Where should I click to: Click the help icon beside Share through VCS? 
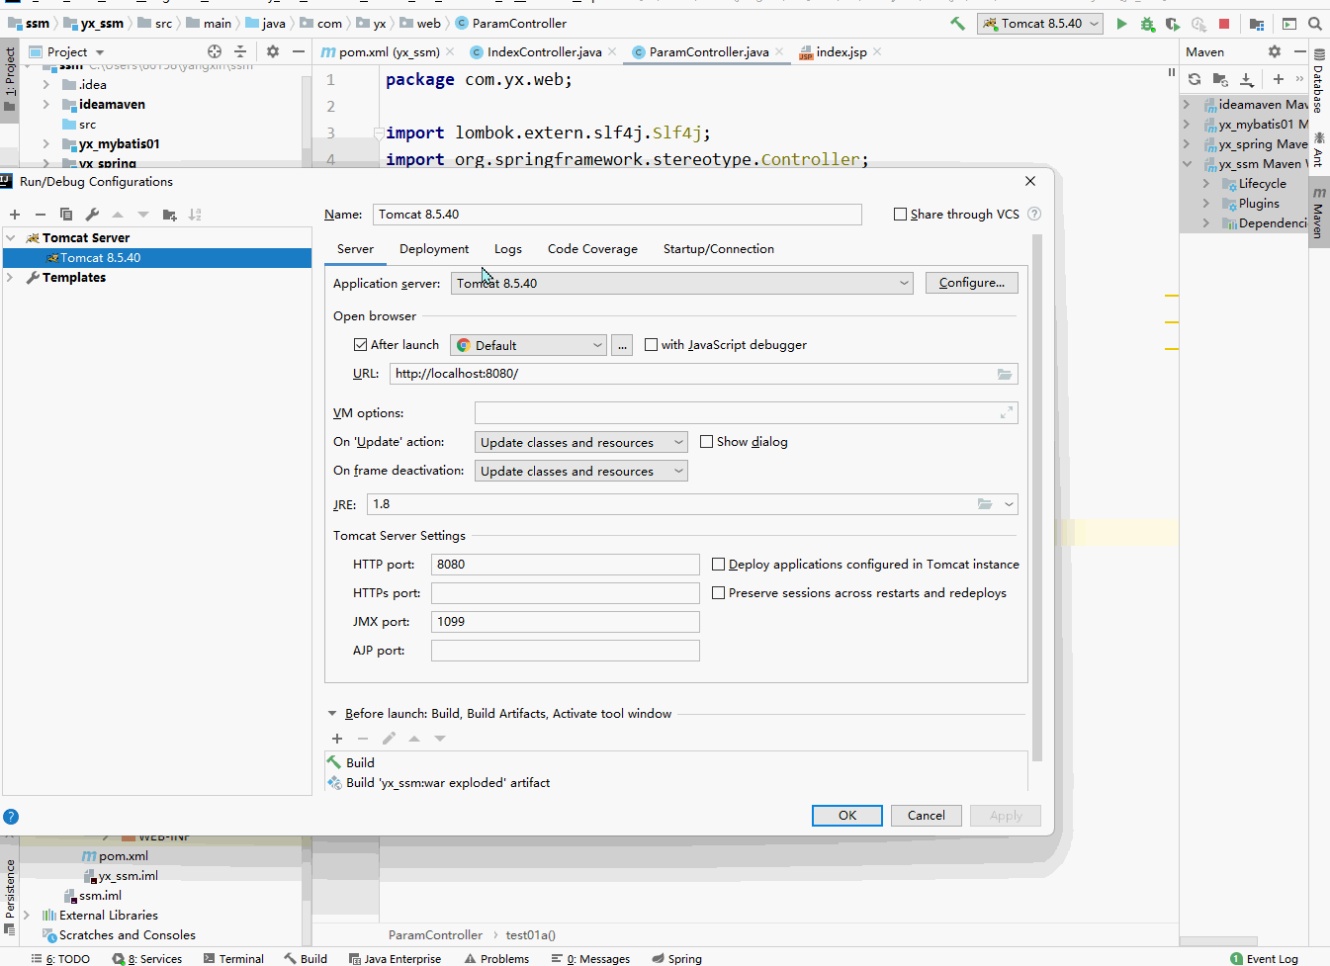pos(1034,214)
